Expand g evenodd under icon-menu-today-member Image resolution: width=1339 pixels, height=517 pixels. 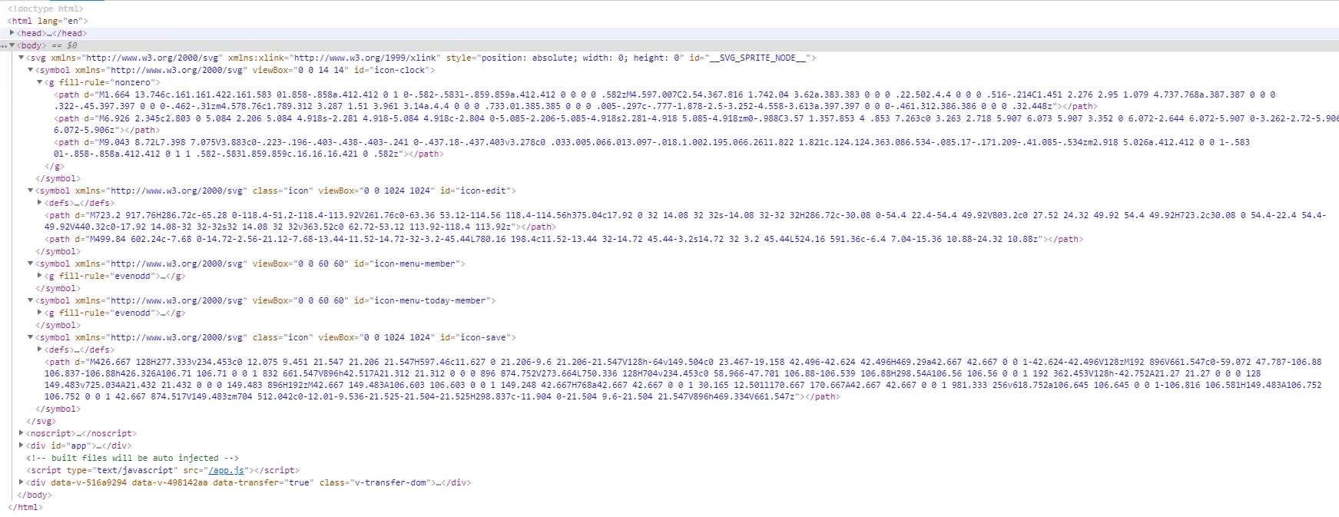pyautogui.click(x=39, y=313)
